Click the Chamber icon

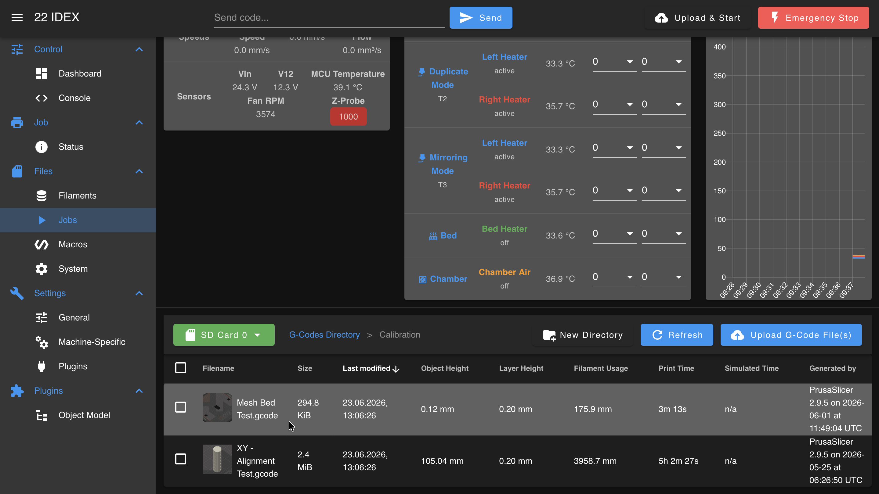pos(422,280)
